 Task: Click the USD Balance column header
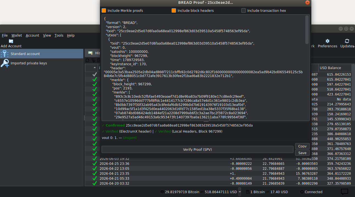click(x=335, y=68)
